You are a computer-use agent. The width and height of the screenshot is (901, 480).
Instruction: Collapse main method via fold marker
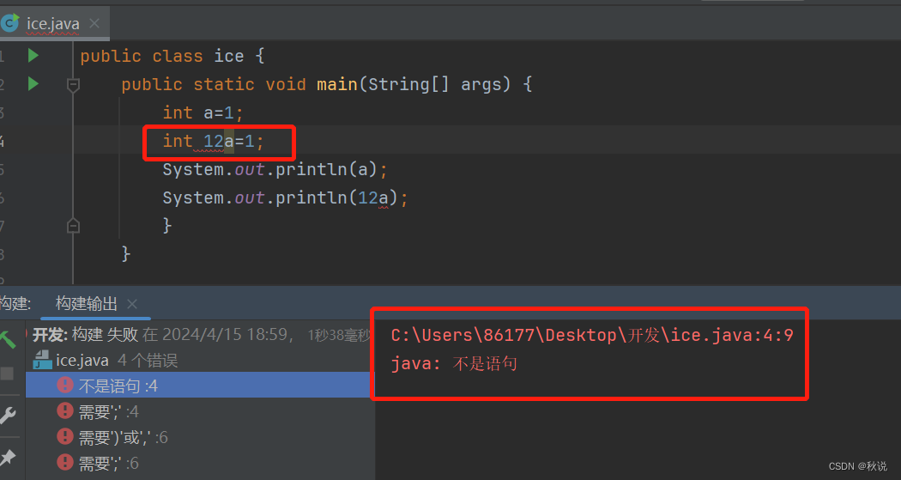coord(73,86)
